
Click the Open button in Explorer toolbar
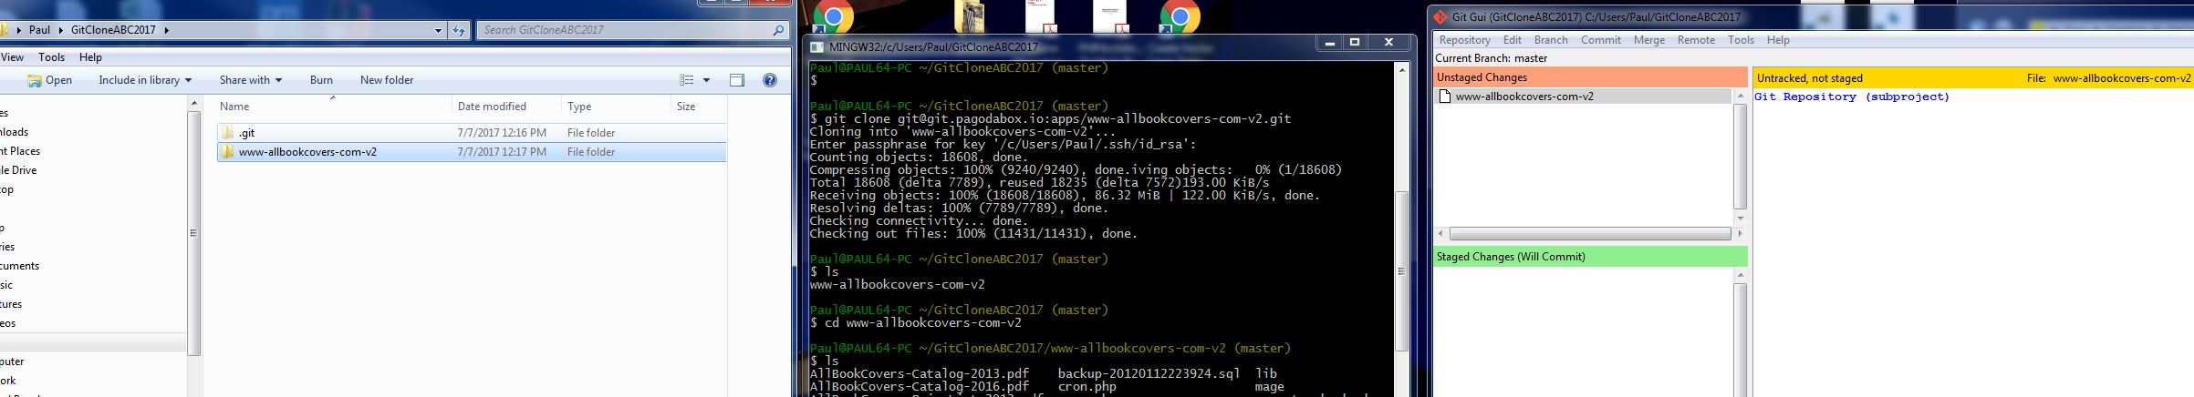pos(50,80)
